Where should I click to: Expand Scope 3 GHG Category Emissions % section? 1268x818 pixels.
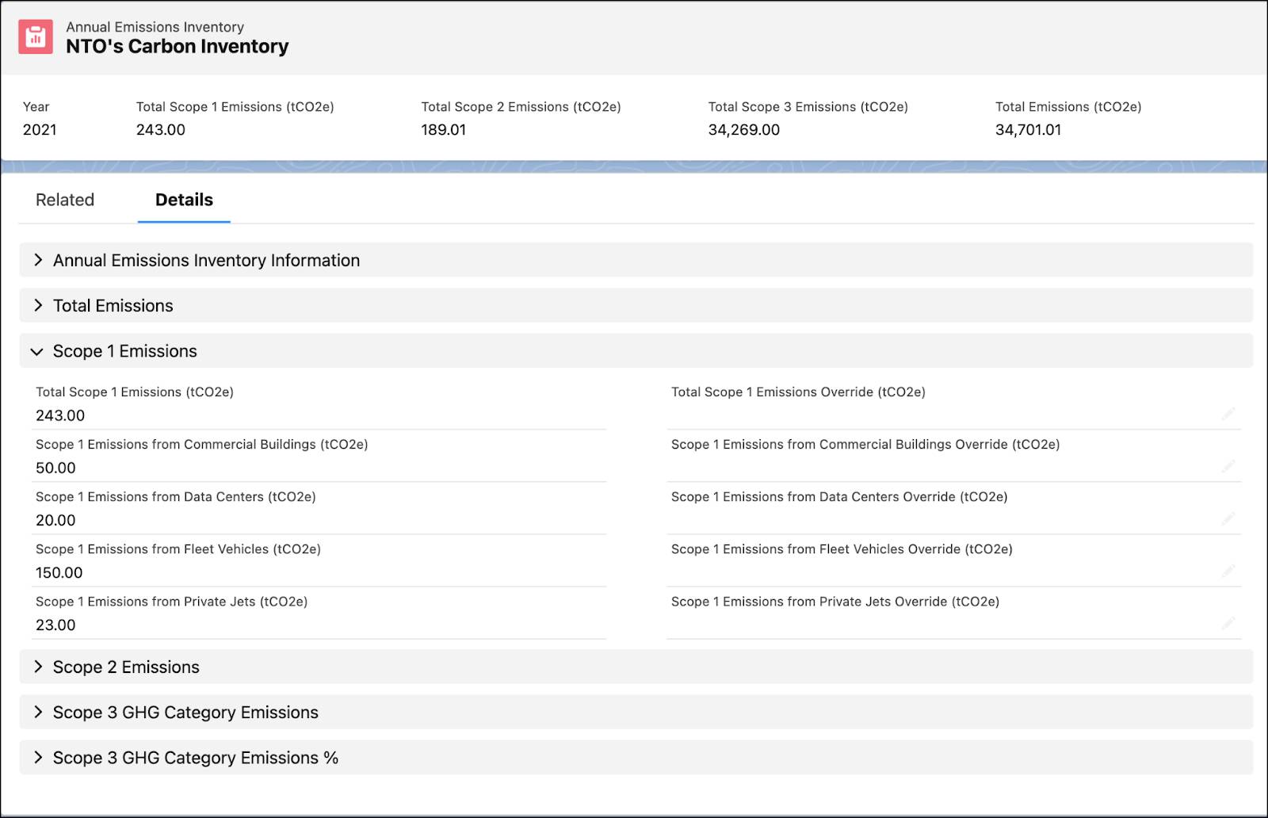click(636, 757)
